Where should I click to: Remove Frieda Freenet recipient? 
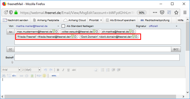click(x=75, y=37)
